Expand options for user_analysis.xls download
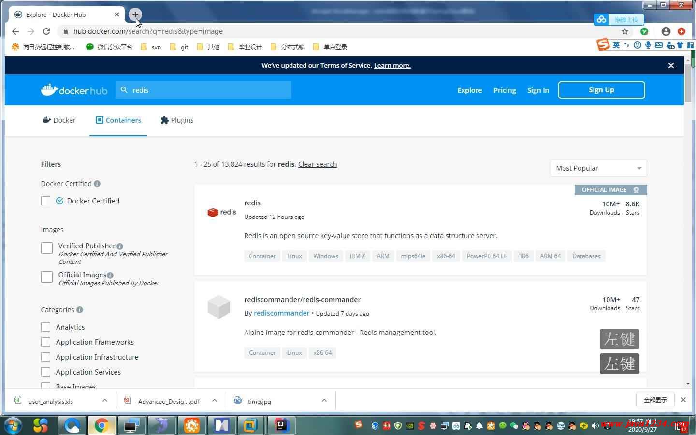696x435 pixels. [x=105, y=400]
